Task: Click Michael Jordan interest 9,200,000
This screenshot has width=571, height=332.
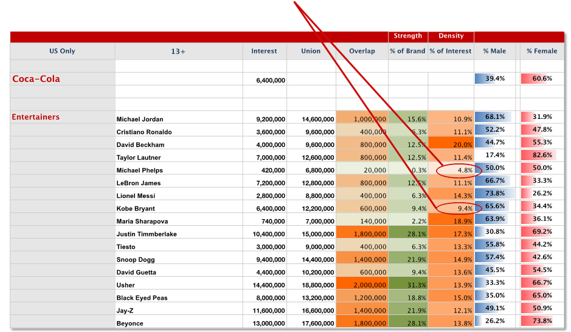Action: click(x=271, y=120)
